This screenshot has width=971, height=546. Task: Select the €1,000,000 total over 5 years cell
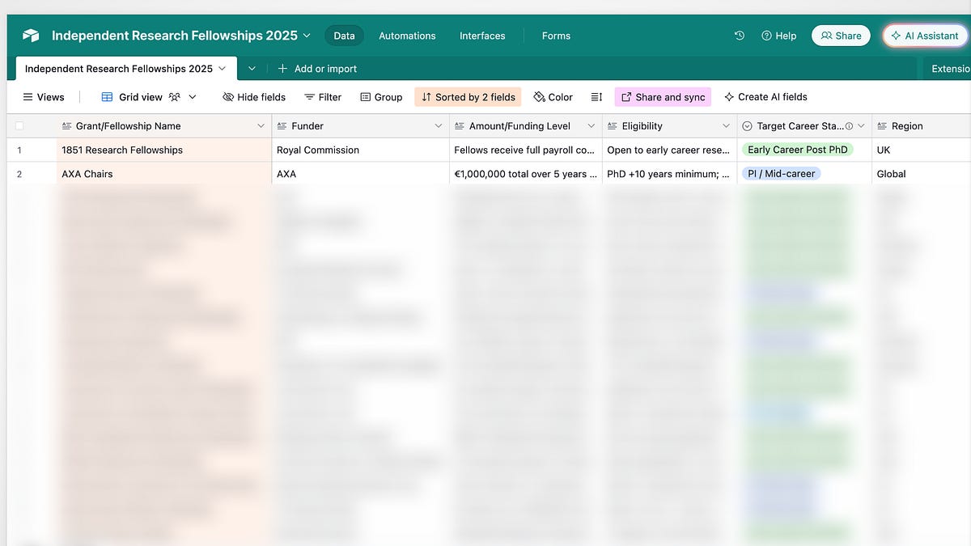click(x=525, y=174)
